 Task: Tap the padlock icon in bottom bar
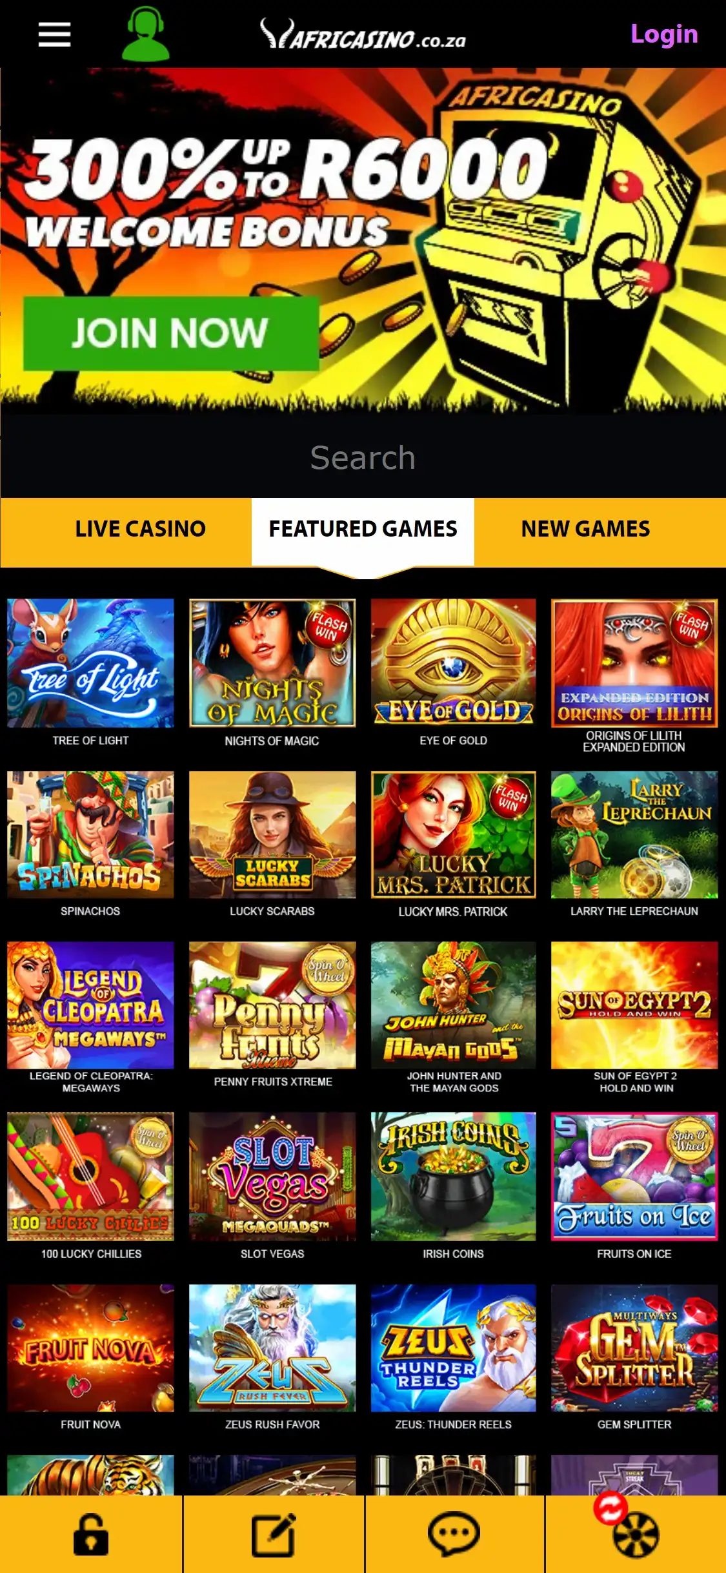pos(91,1534)
